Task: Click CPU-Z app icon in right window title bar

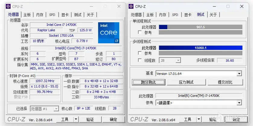Action: (x=131, y=6)
